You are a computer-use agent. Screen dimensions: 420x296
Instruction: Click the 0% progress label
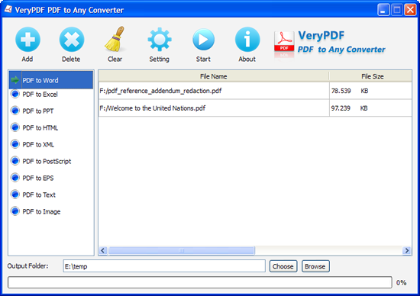[x=401, y=282]
